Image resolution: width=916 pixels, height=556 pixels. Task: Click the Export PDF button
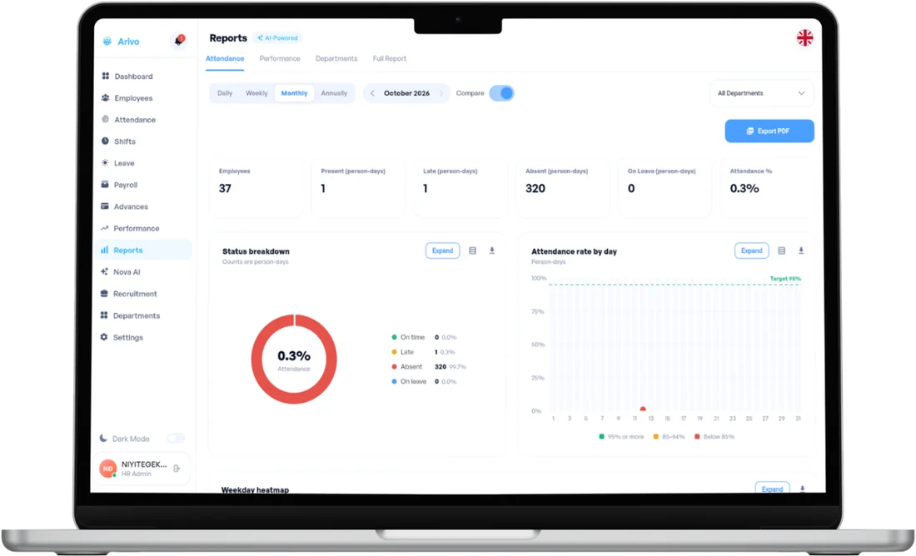(769, 131)
